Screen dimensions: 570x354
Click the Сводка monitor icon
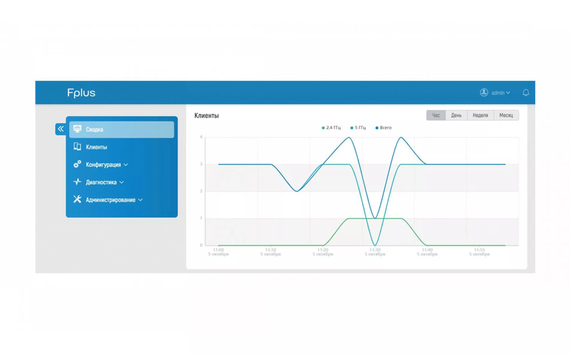[x=77, y=129]
